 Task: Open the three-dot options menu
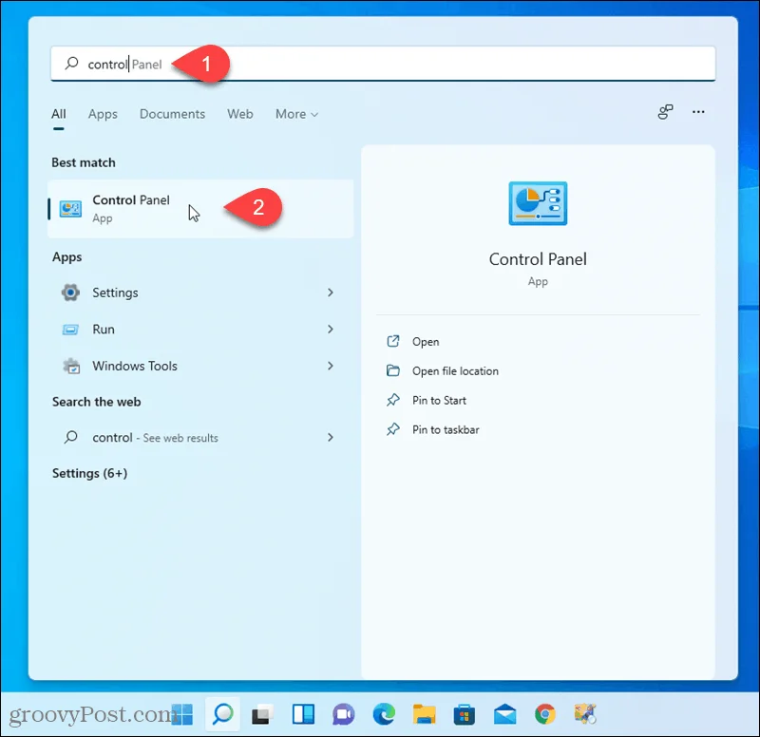pos(698,112)
